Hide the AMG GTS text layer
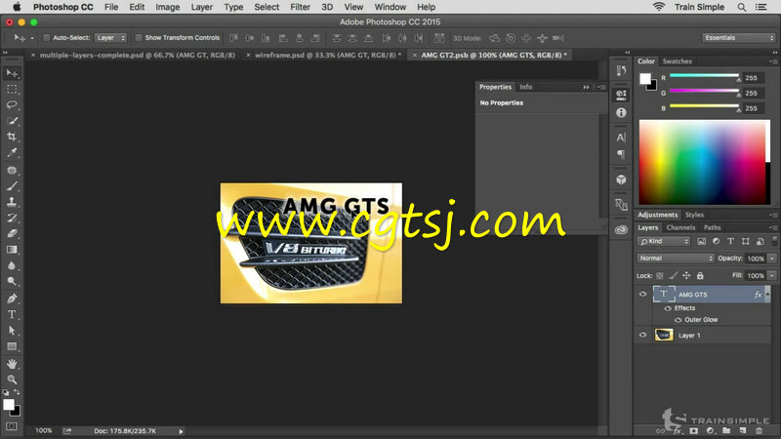Viewport: 781px width, 439px height. (x=642, y=295)
